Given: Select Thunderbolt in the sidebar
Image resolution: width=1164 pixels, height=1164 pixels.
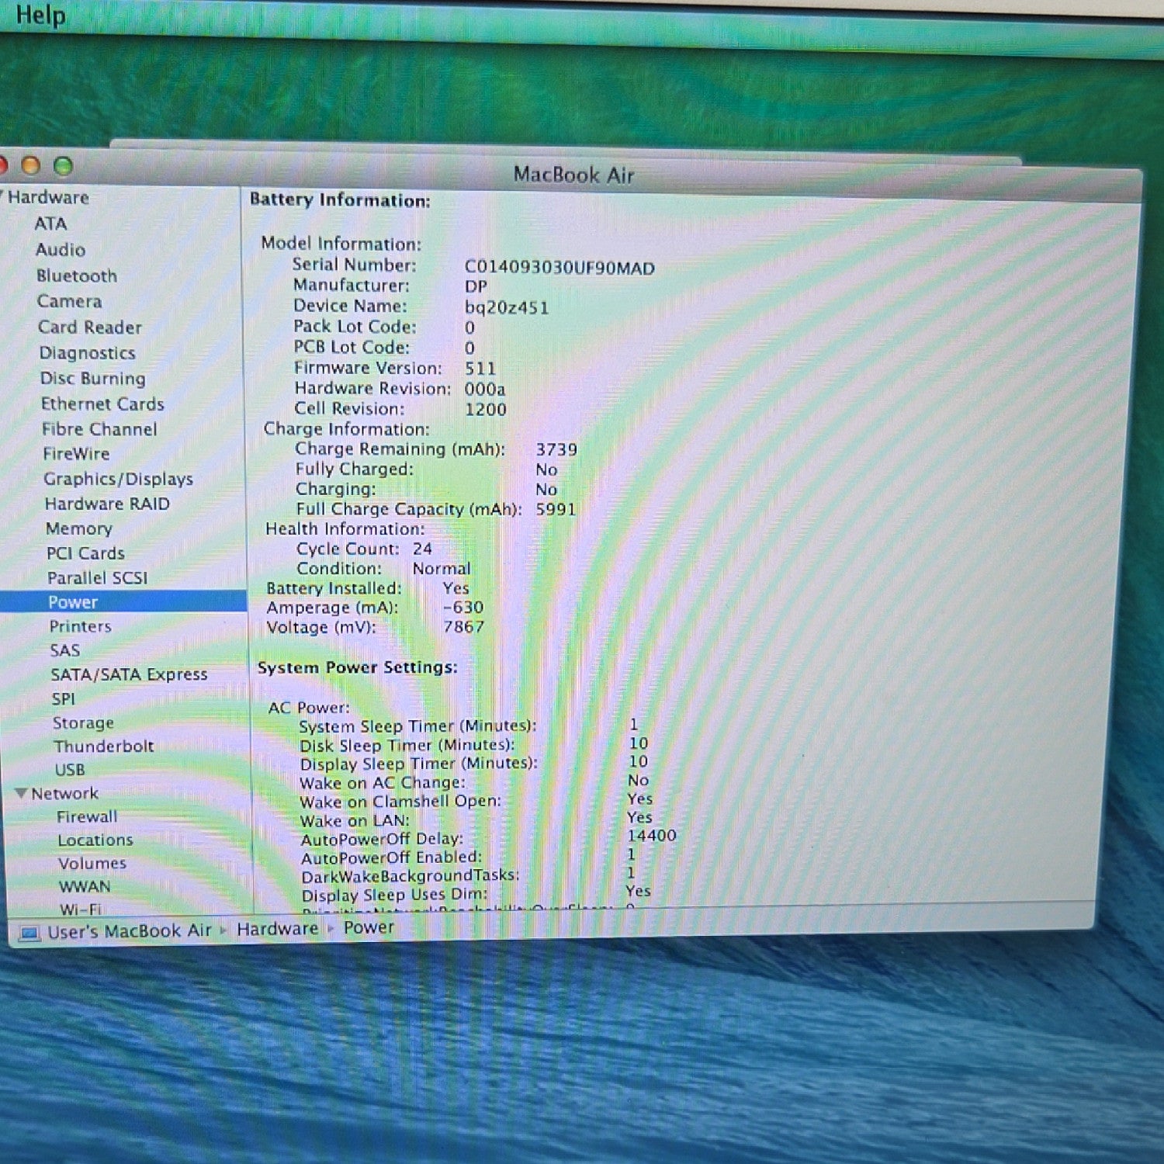Looking at the screenshot, I should (104, 746).
